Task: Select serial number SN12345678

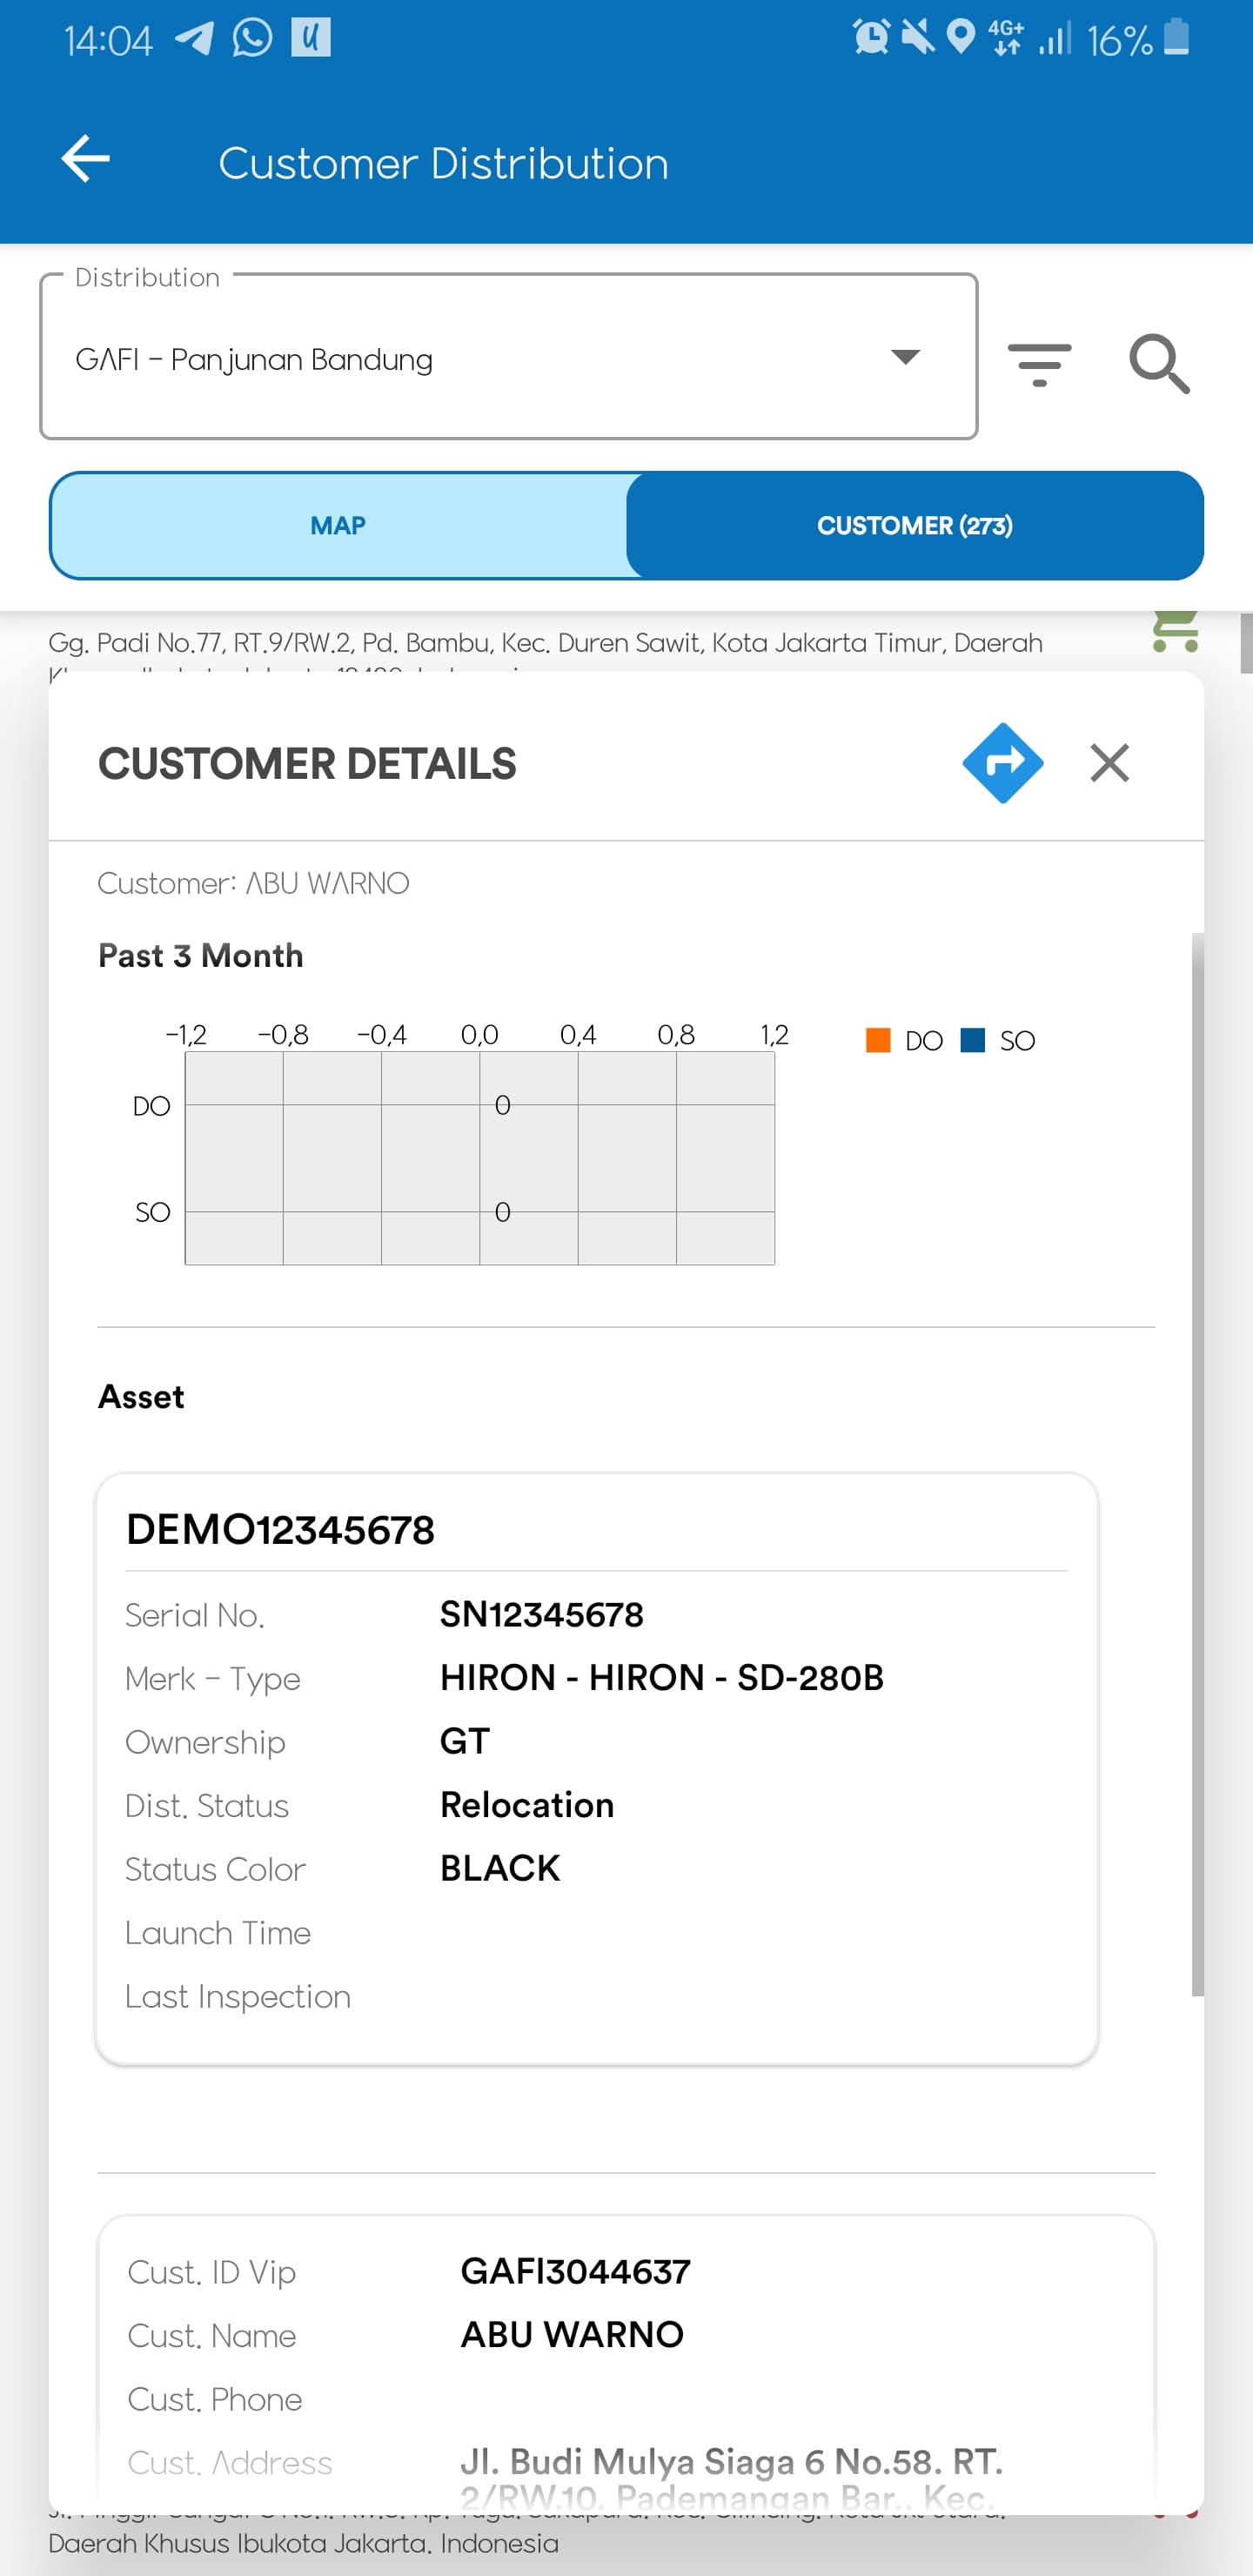Action: [x=542, y=1615]
